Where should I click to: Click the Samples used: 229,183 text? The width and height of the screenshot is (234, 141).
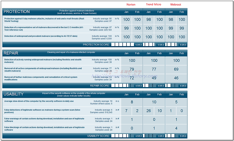point(100,30)
